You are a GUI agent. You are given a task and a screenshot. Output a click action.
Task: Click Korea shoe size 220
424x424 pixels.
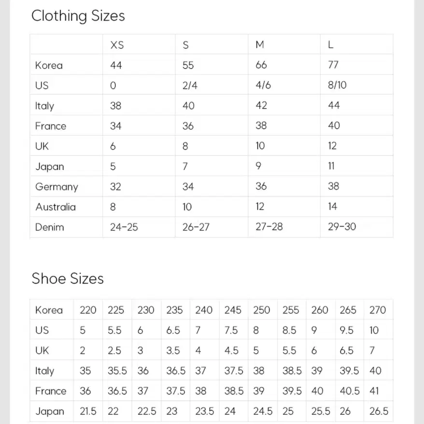tap(88, 310)
